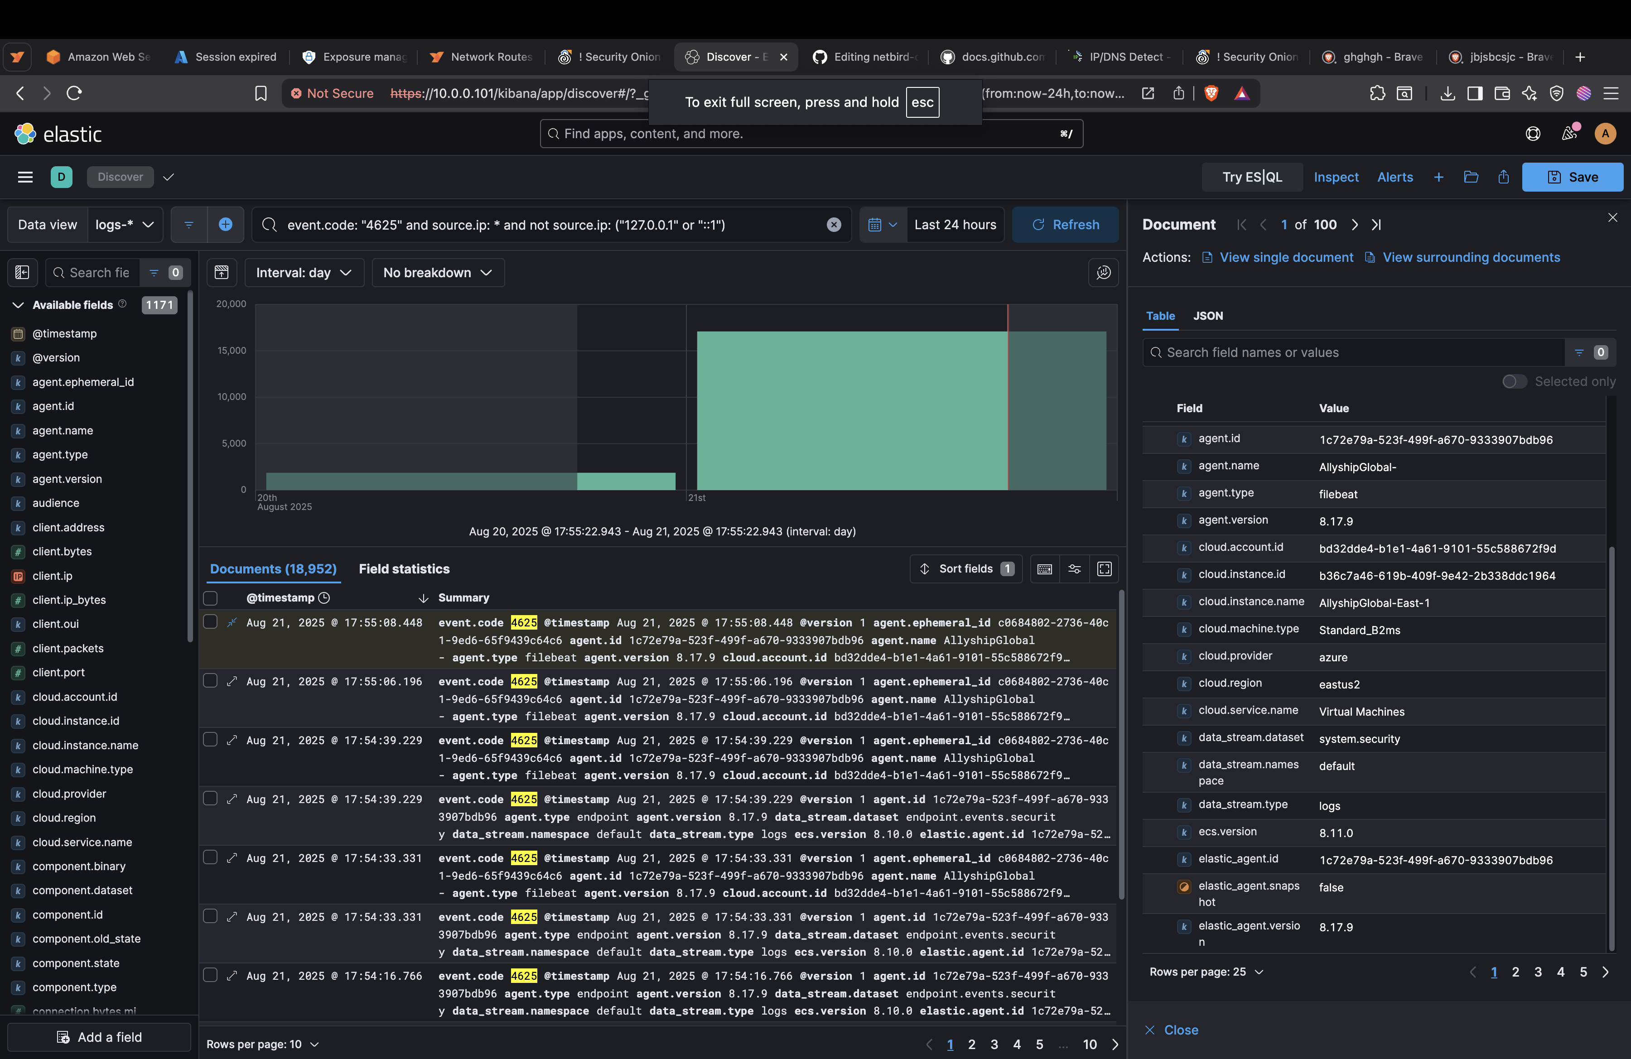1631x1059 pixels.
Task: Click the chart edit visualization icon
Action: (1103, 273)
